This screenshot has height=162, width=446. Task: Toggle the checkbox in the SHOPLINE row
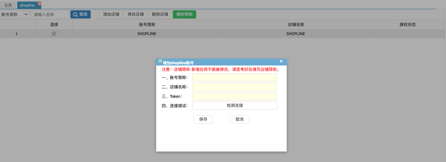coord(54,34)
